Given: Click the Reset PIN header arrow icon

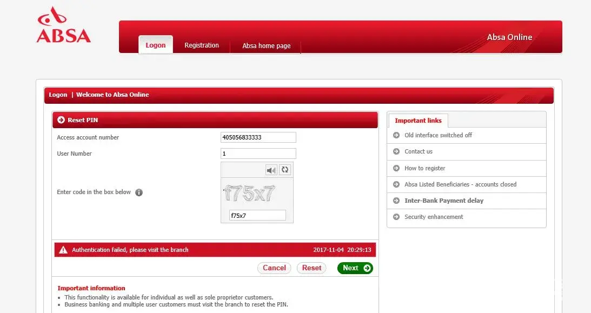Looking at the screenshot, I should pos(61,120).
